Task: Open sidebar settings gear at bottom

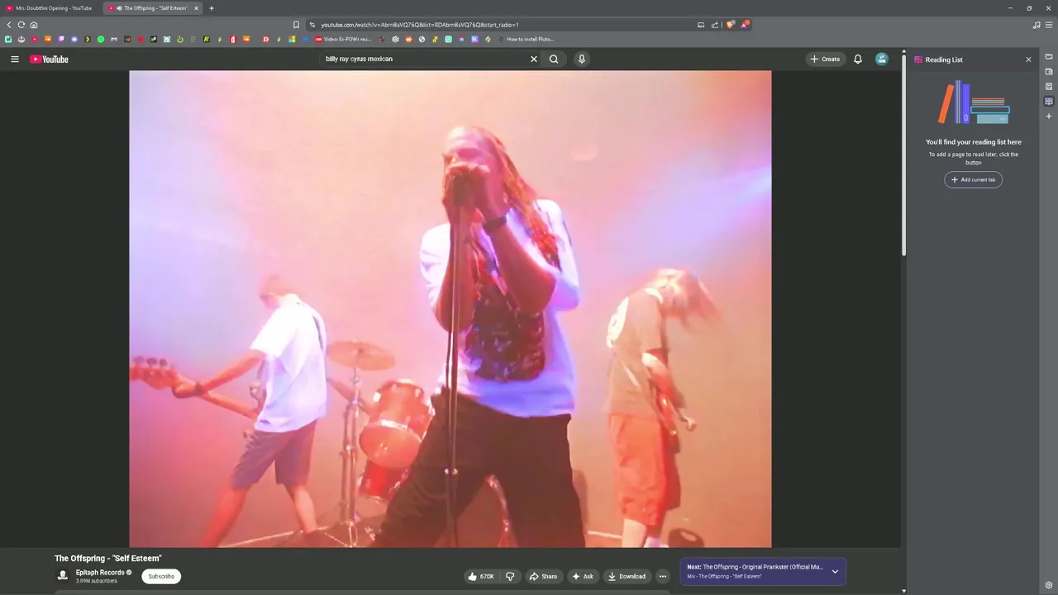Action: (x=1049, y=585)
